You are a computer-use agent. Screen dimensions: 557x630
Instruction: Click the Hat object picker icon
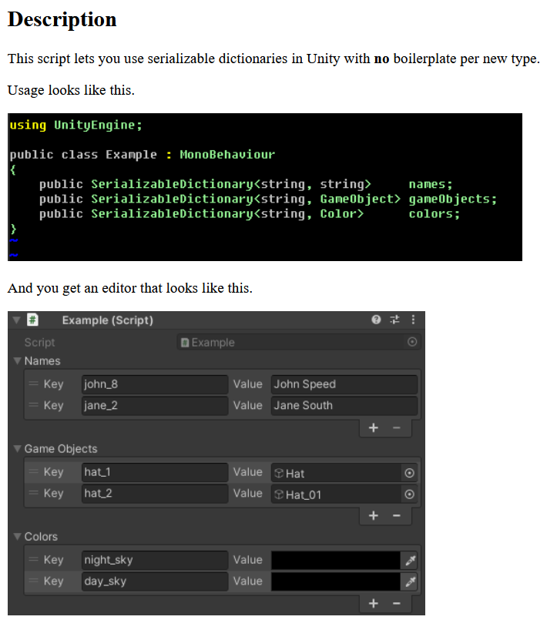click(x=410, y=473)
